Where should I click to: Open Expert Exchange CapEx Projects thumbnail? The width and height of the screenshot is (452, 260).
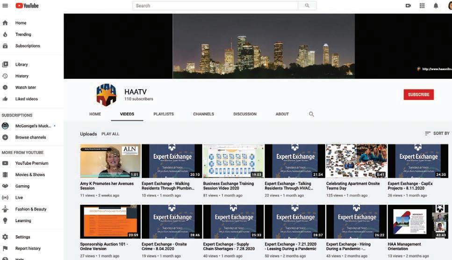[418, 161]
